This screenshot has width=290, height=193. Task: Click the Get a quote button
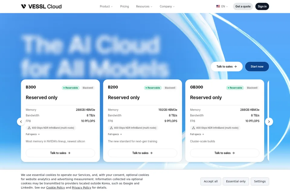[243, 6]
